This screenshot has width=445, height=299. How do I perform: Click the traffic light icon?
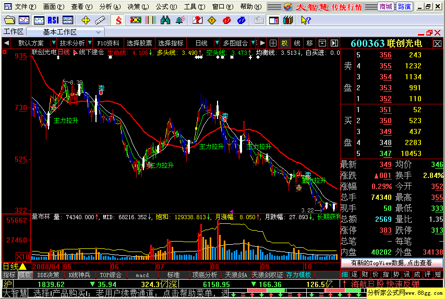coord(136,20)
